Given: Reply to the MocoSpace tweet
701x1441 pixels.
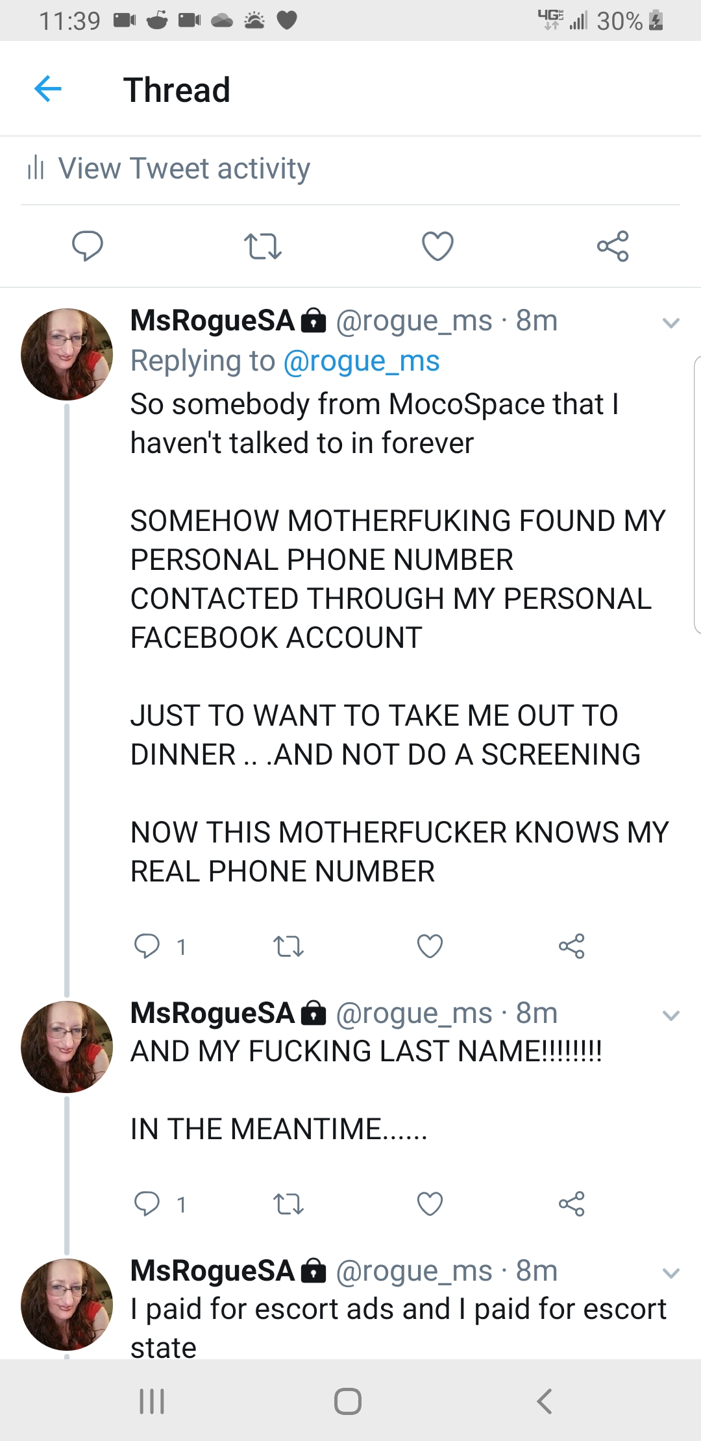Looking at the screenshot, I should pyautogui.click(x=147, y=946).
